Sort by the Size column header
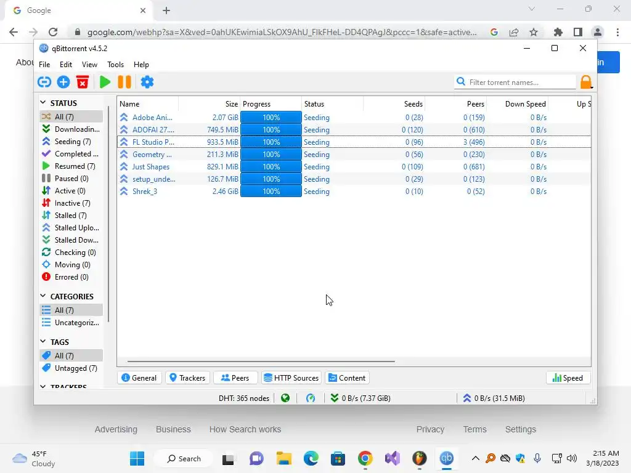 pos(210,103)
